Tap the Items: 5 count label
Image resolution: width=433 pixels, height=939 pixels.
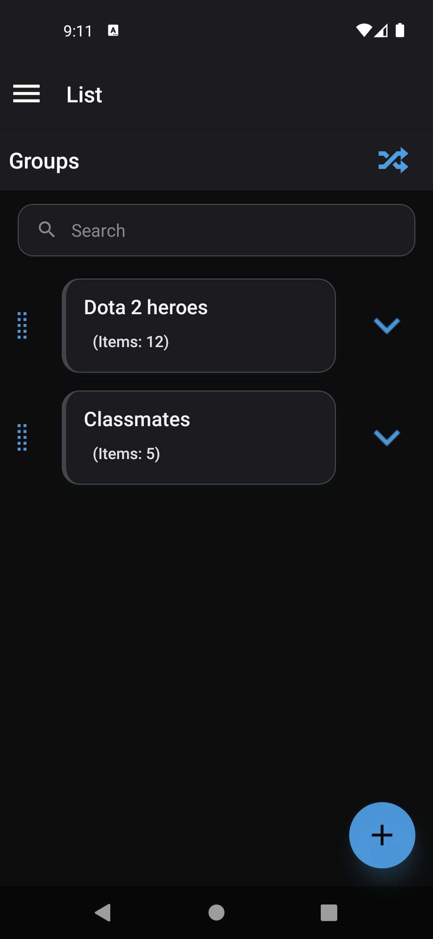point(126,454)
